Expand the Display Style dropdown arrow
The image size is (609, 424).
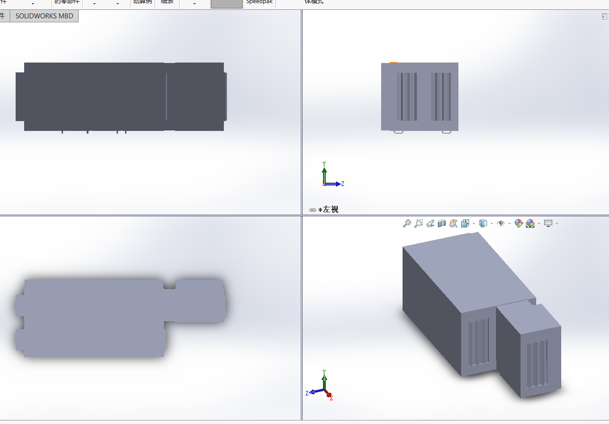click(491, 224)
